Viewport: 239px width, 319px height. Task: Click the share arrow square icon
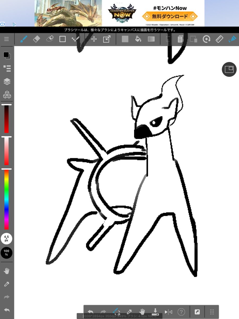197,312
